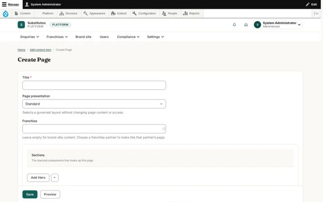This screenshot has width=323, height=202.
Task: Go to Brand site menu item
Action: tap(83, 37)
